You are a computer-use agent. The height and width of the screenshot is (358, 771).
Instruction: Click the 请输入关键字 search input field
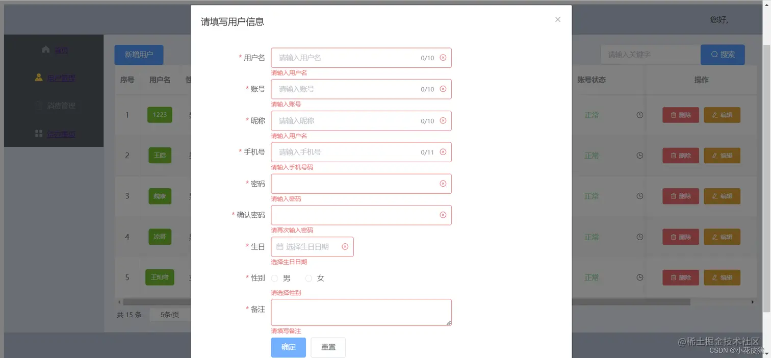(x=650, y=55)
